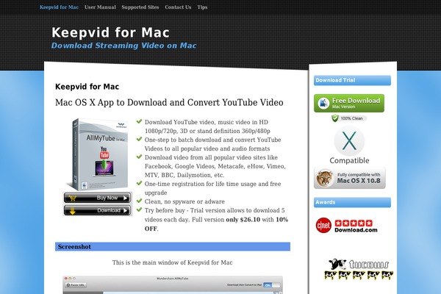The height and width of the screenshot is (294, 441).
Task: Click the checkmark beside Download YouTube video, music video
Action: 139,121
